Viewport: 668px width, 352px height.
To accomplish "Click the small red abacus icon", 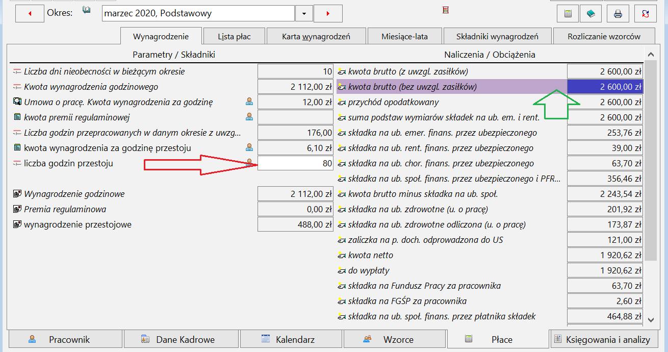I will [x=446, y=10].
